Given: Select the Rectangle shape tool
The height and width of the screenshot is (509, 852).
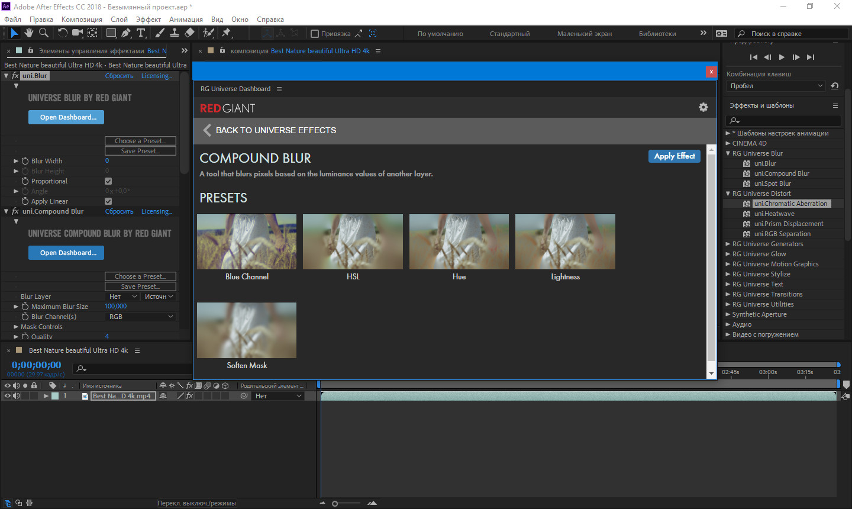Looking at the screenshot, I should coord(111,33).
